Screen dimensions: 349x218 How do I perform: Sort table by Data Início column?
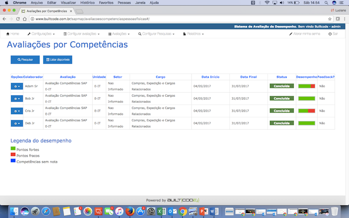[x=210, y=77]
